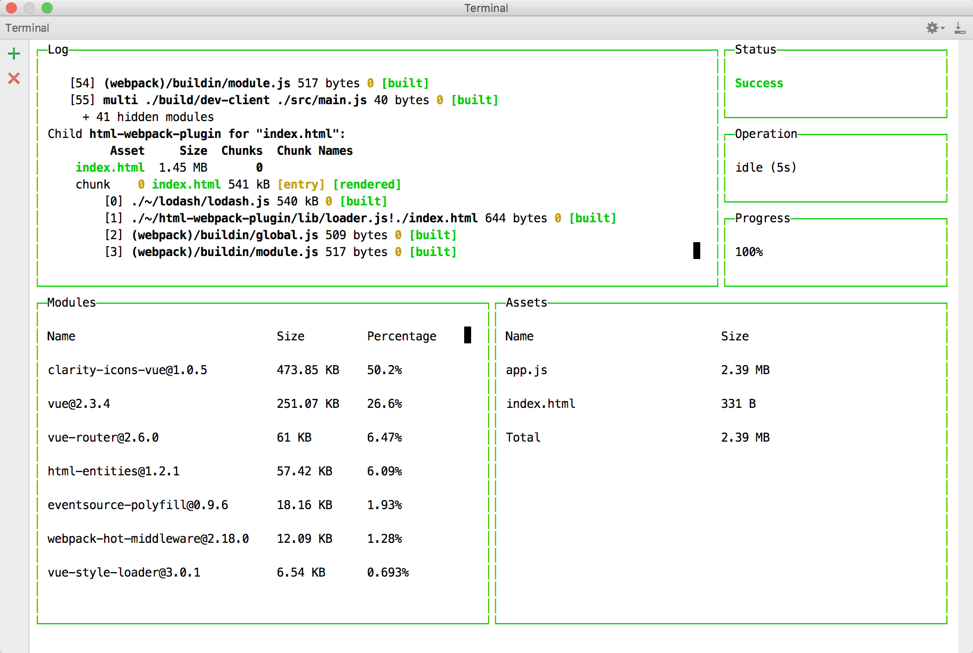Click the idle (5s) operation text

coord(765,168)
